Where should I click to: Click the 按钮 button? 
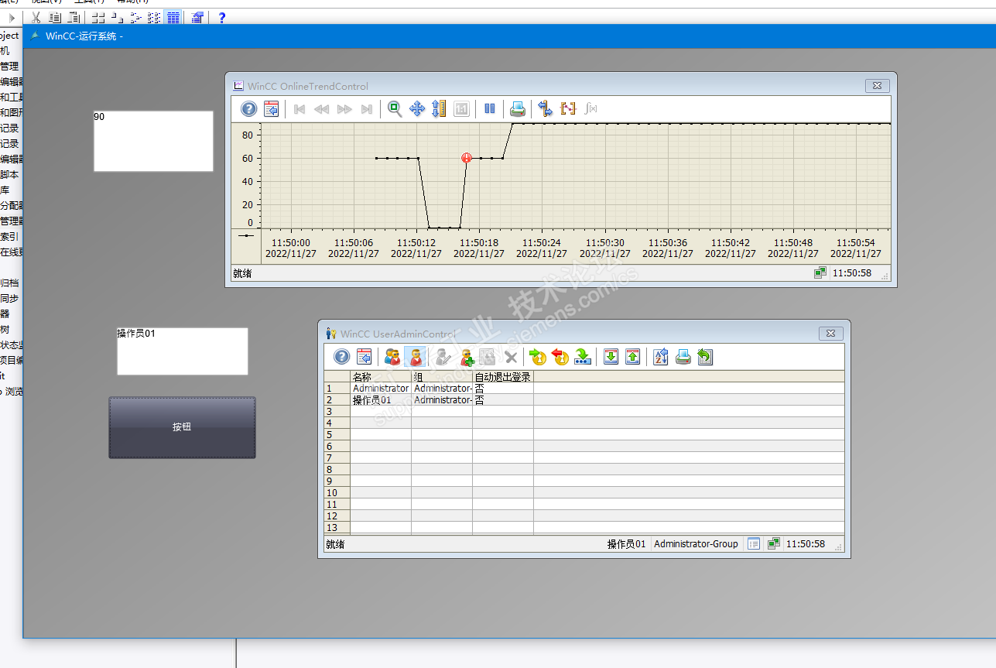pos(182,427)
